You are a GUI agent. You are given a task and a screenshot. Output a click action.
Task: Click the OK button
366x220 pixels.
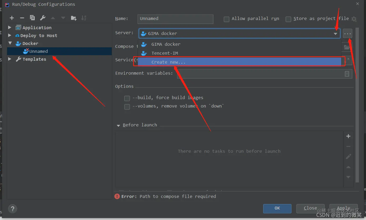pos(277,208)
